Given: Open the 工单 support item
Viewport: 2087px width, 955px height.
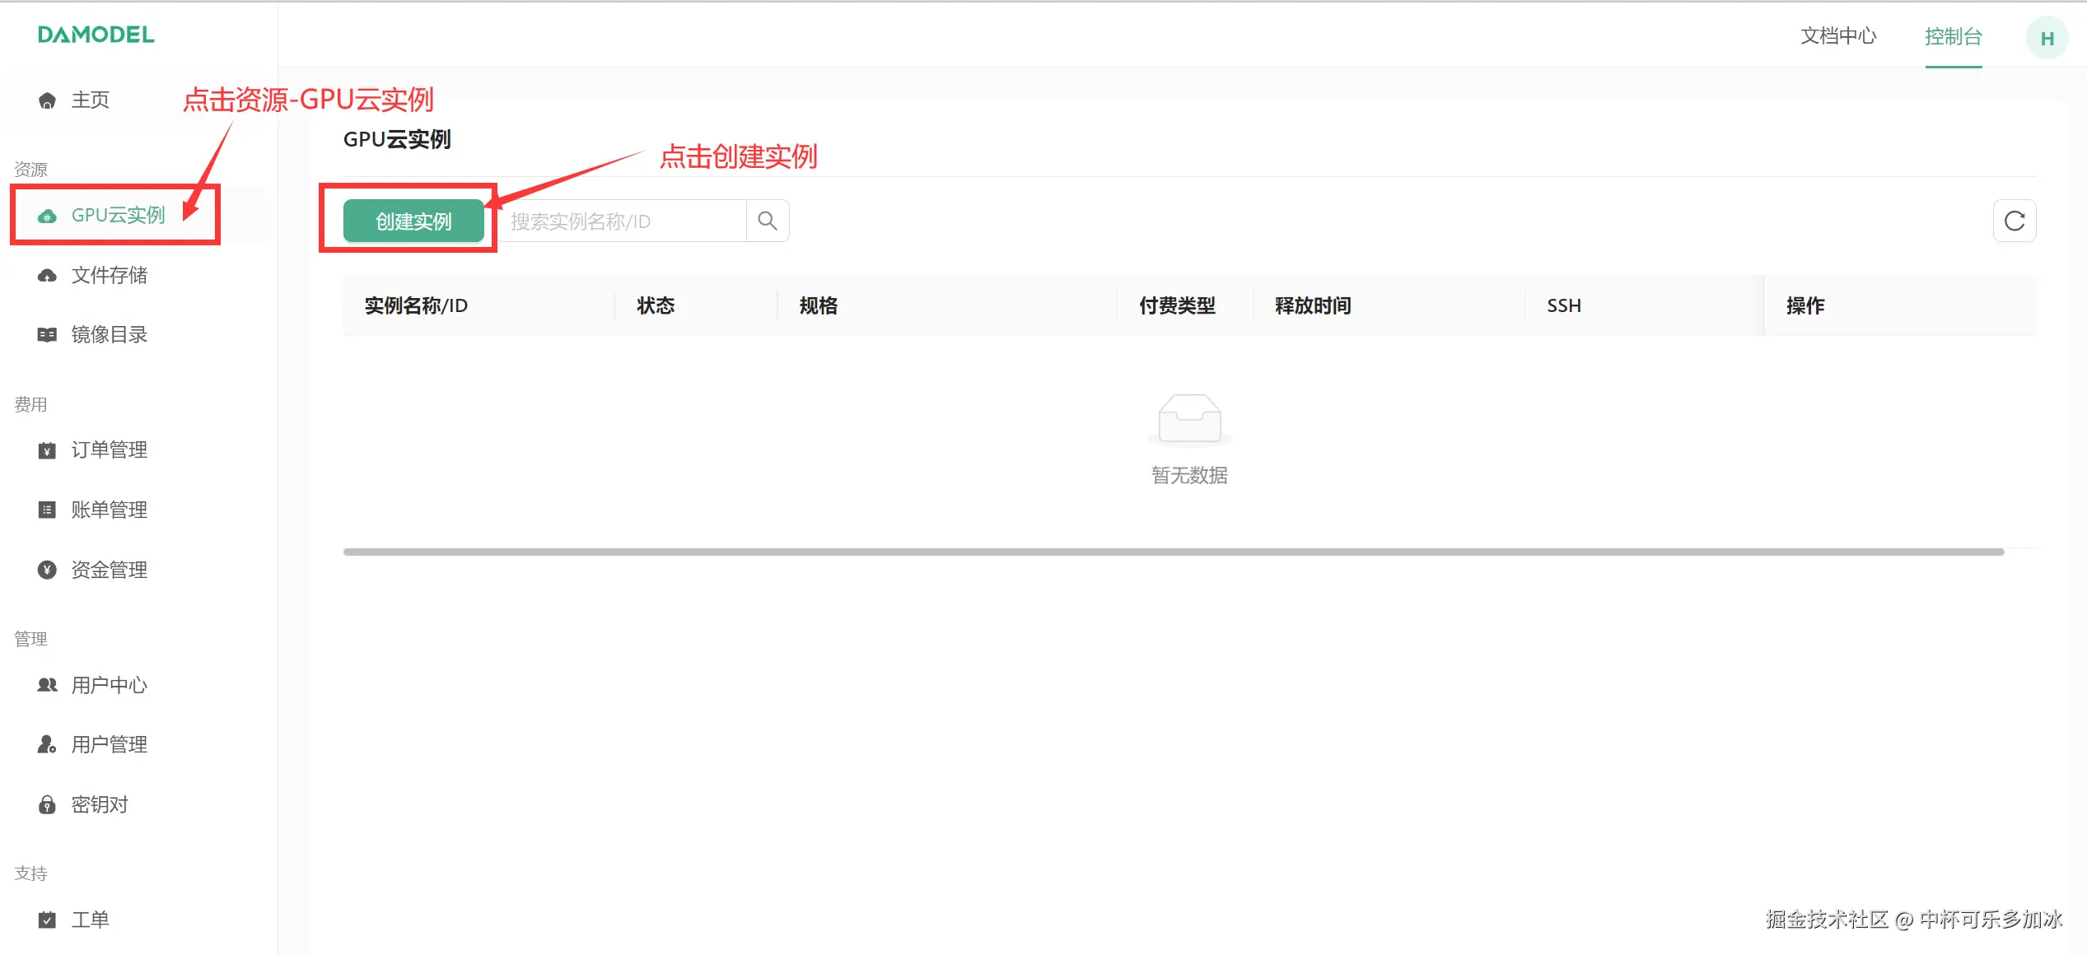Looking at the screenshot, I should coord(90,920).
